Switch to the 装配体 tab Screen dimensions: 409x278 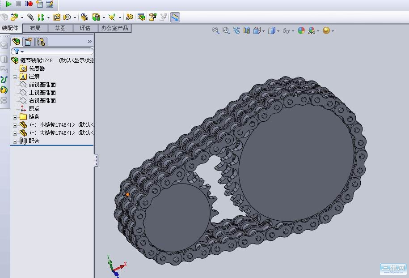coord(10,28)
